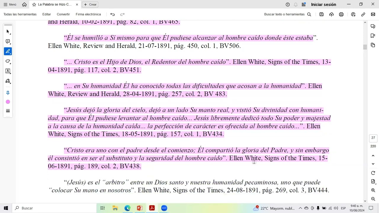Upload the file using the cloud icon

[331, 14]
